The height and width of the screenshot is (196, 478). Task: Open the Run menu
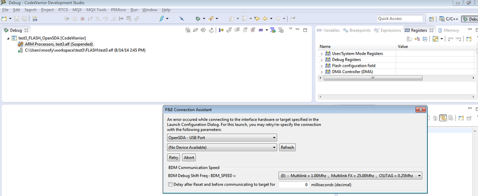pos(134,10)
